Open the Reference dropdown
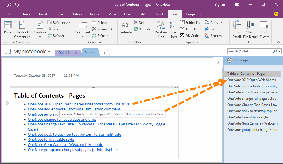 [x=59, y=22]
